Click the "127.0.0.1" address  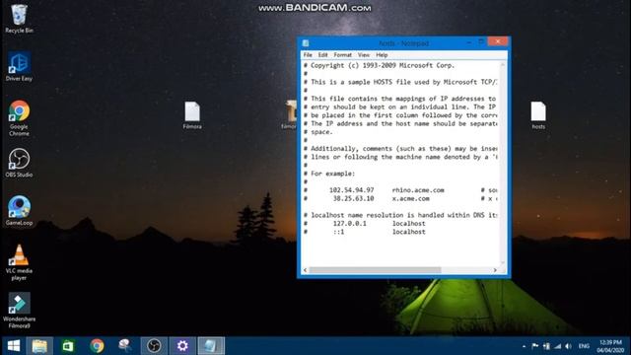(349, 224)
